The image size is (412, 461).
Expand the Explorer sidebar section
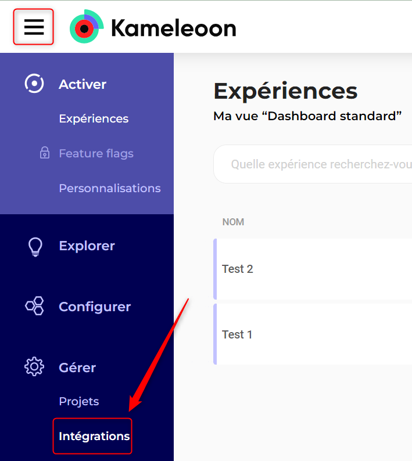pos(87,246)
